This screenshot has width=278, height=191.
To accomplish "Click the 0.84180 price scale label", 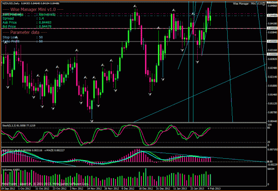I will coord(272,24).
